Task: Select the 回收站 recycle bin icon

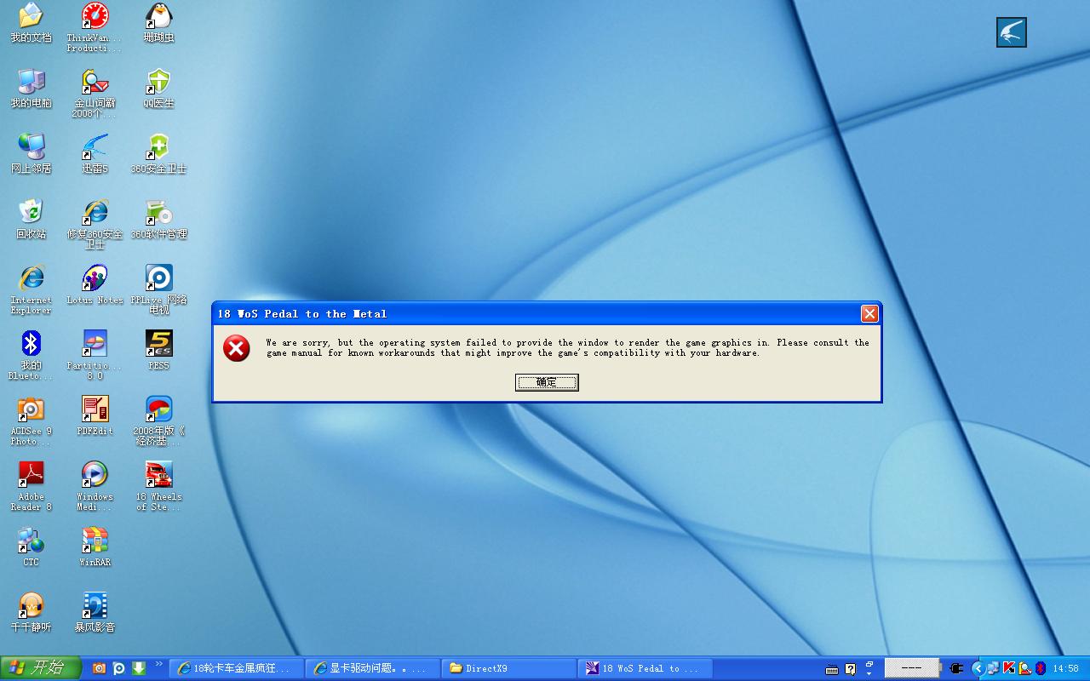Action: 32,213
